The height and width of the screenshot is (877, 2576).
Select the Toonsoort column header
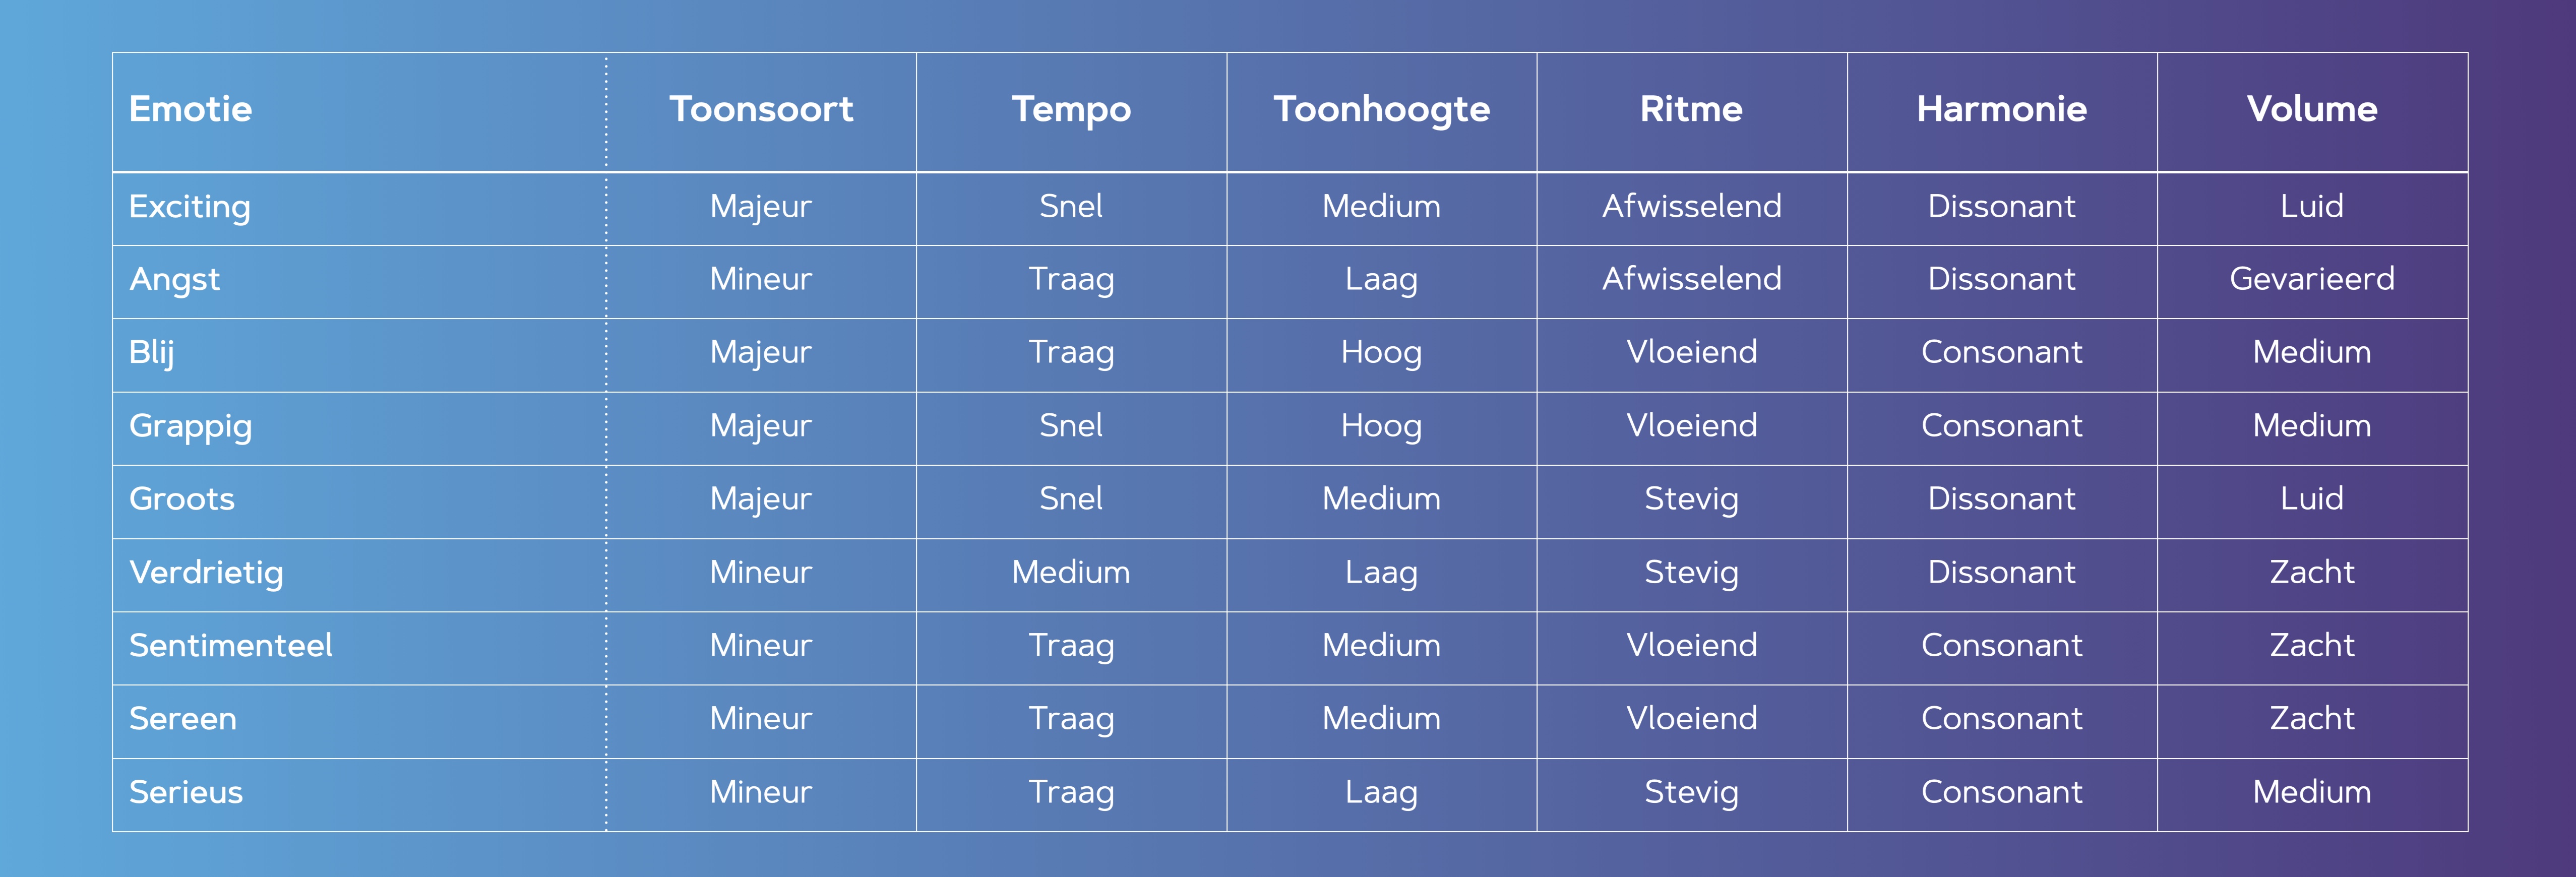(761, 109)
